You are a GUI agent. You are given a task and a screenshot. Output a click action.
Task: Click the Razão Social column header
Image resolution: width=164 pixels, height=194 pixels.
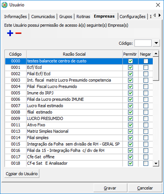[74, 54]
